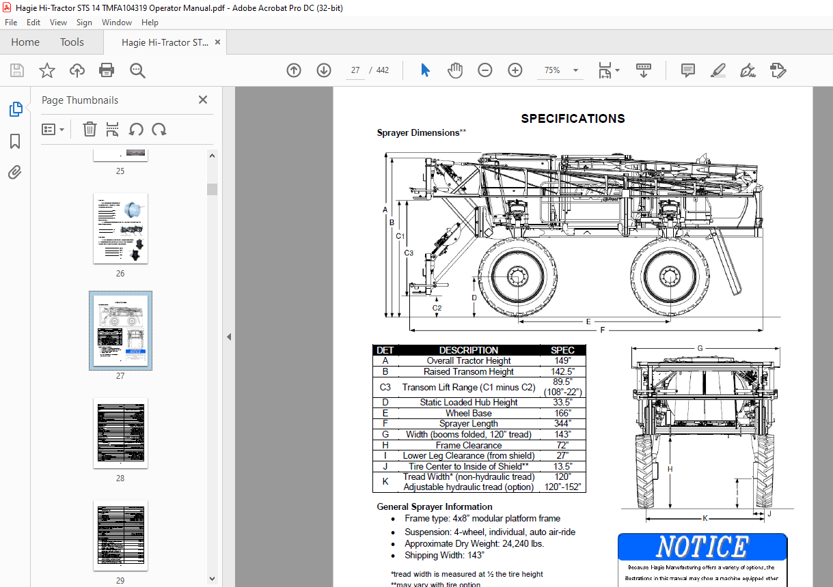Close the Hagie Hi-Tractor document tab
This screenshot has width=833, height=587.
[x=218, y=42]
